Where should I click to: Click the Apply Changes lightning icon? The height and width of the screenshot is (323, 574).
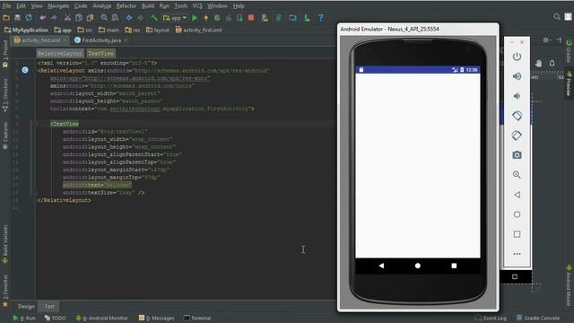(x=206, y=18)
